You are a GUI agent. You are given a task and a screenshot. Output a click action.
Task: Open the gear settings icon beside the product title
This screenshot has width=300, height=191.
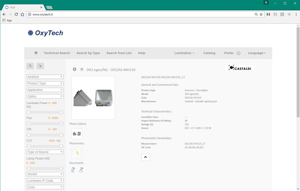coord(74,69)
